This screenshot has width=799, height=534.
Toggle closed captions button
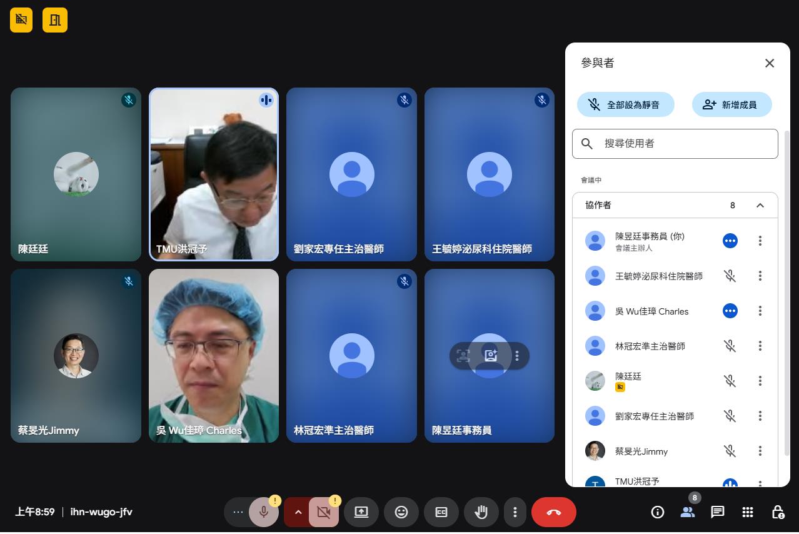click(x=441, y=512)
